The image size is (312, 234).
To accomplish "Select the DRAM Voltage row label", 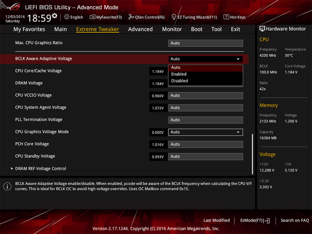I will click(29, 83).
